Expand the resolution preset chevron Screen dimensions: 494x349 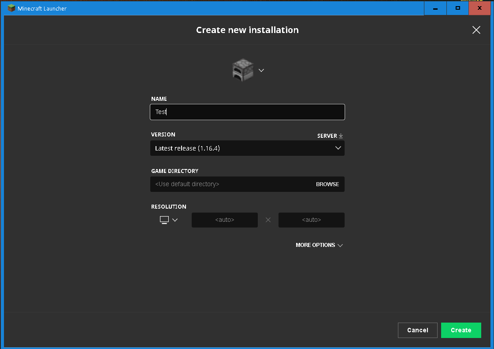[x=175, y=220]
